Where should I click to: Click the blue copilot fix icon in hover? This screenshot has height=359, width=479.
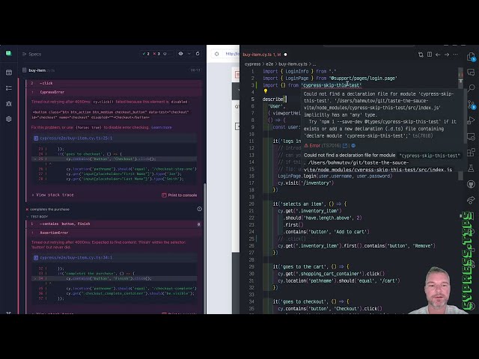353,146
